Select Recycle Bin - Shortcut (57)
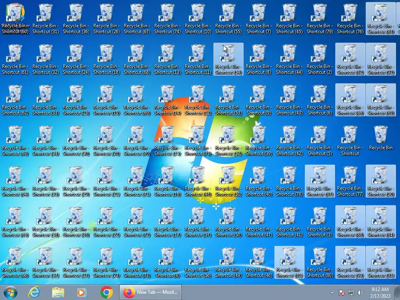This screenshot has height=300, width=400. pyautogui.click(x=198, y=221)
